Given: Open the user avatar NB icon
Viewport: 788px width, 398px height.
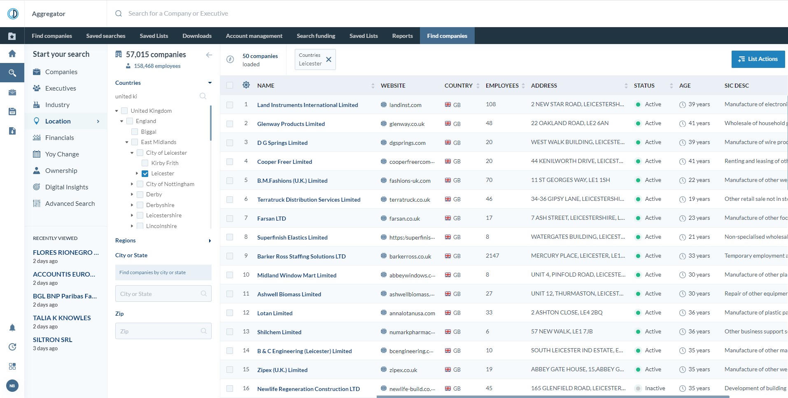Looking at the screenshot, I should [x=12, y=386].
